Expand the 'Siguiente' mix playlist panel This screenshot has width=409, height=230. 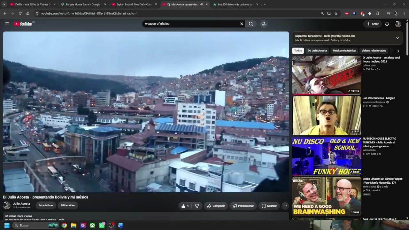pyautogui.click(x=397, y=38)
